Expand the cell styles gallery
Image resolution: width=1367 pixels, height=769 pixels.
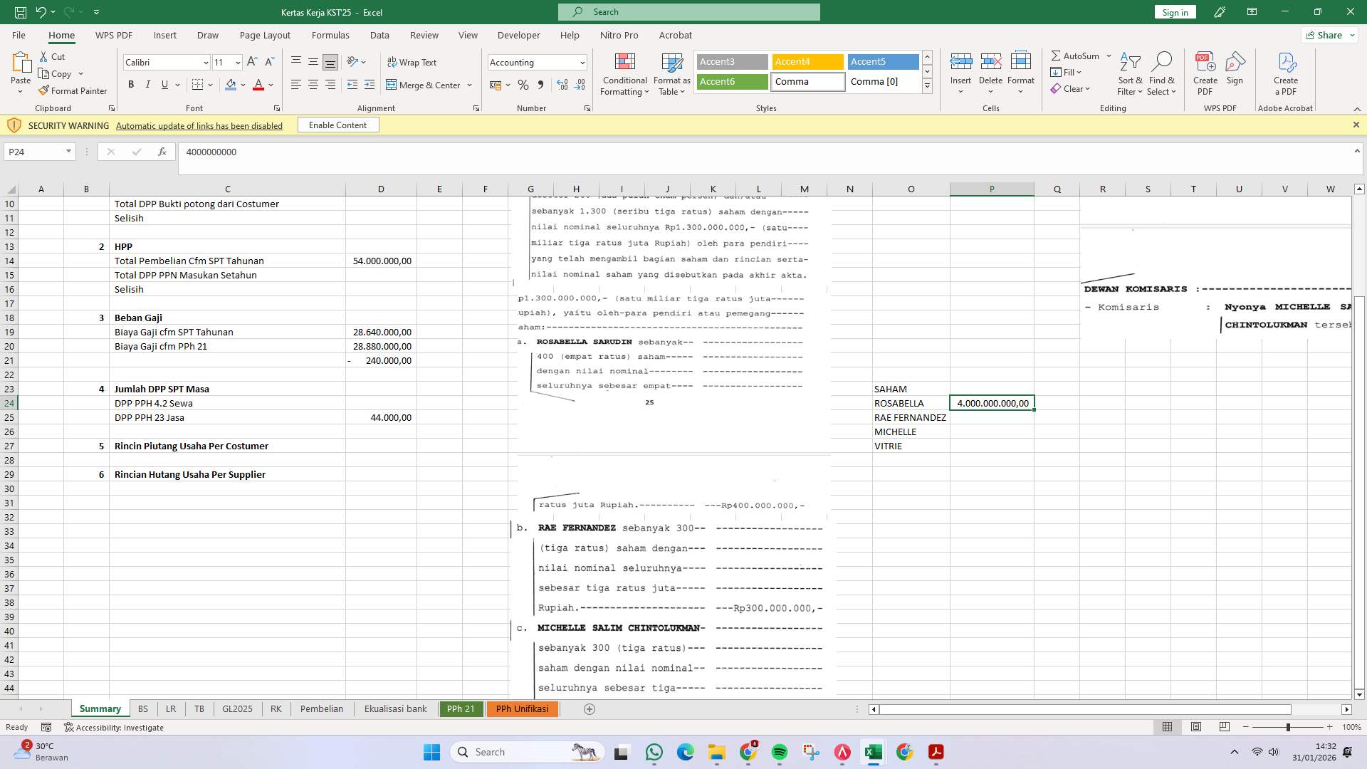[927, 85]
